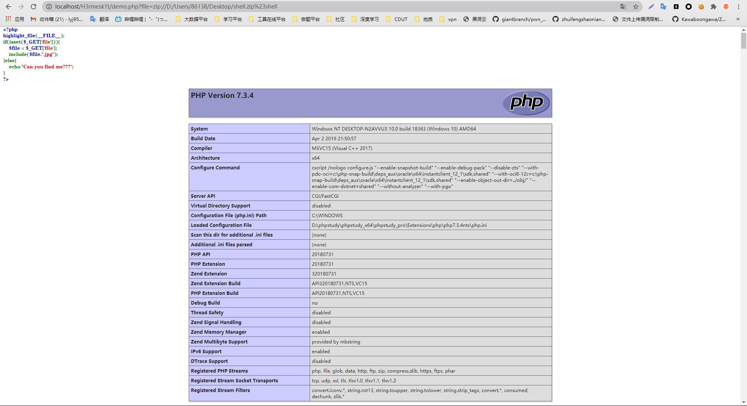Click the 'PHP Version 7.3.4' heading
The width and height of the screenshot is (747, 406).
click(222, 96)
